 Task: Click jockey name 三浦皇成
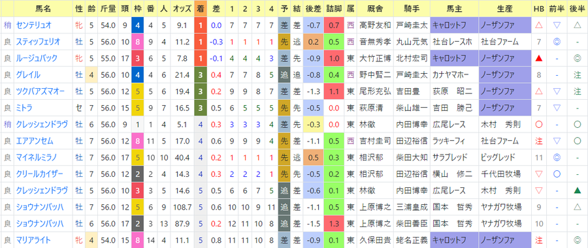pos(412,207)
